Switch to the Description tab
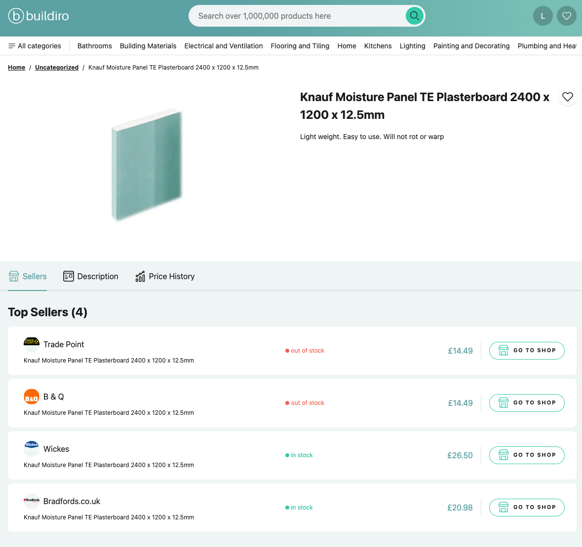This screenshot has height=547, width=582. click(x=90, y=276)
